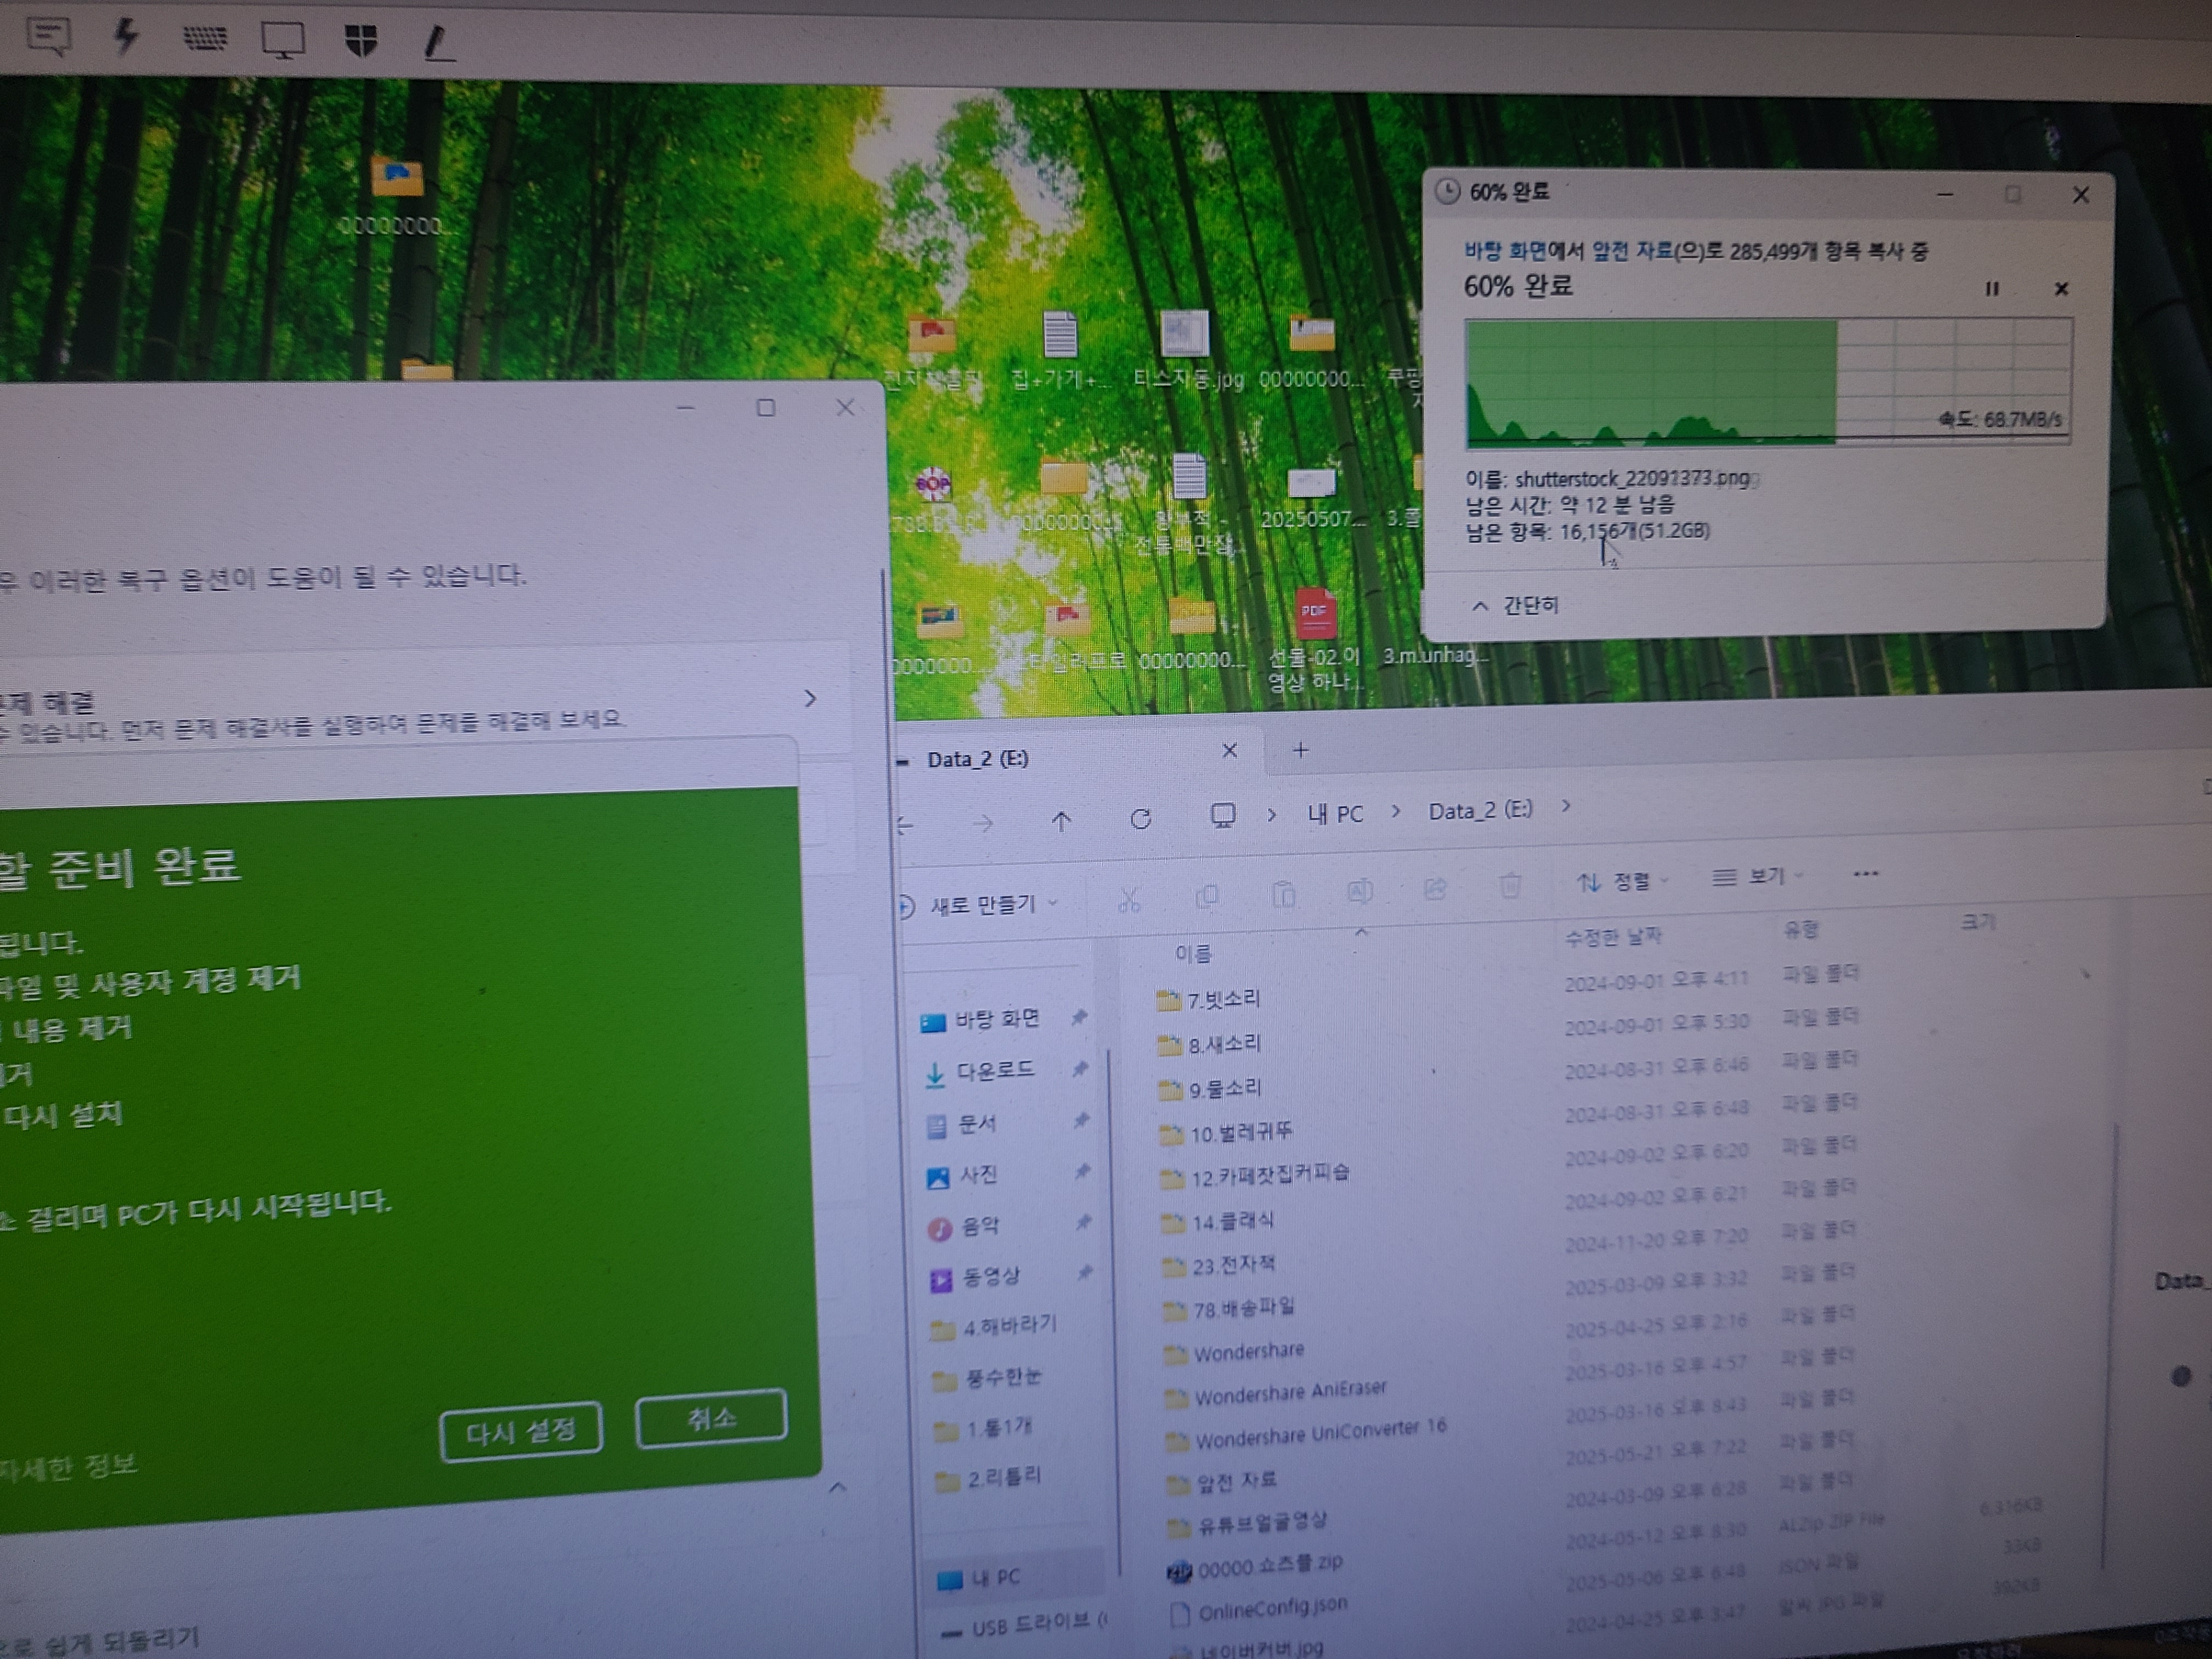Add a new Explorer tab with plus
This screenshot has width=2212, height=1659.
(1300, 750)
